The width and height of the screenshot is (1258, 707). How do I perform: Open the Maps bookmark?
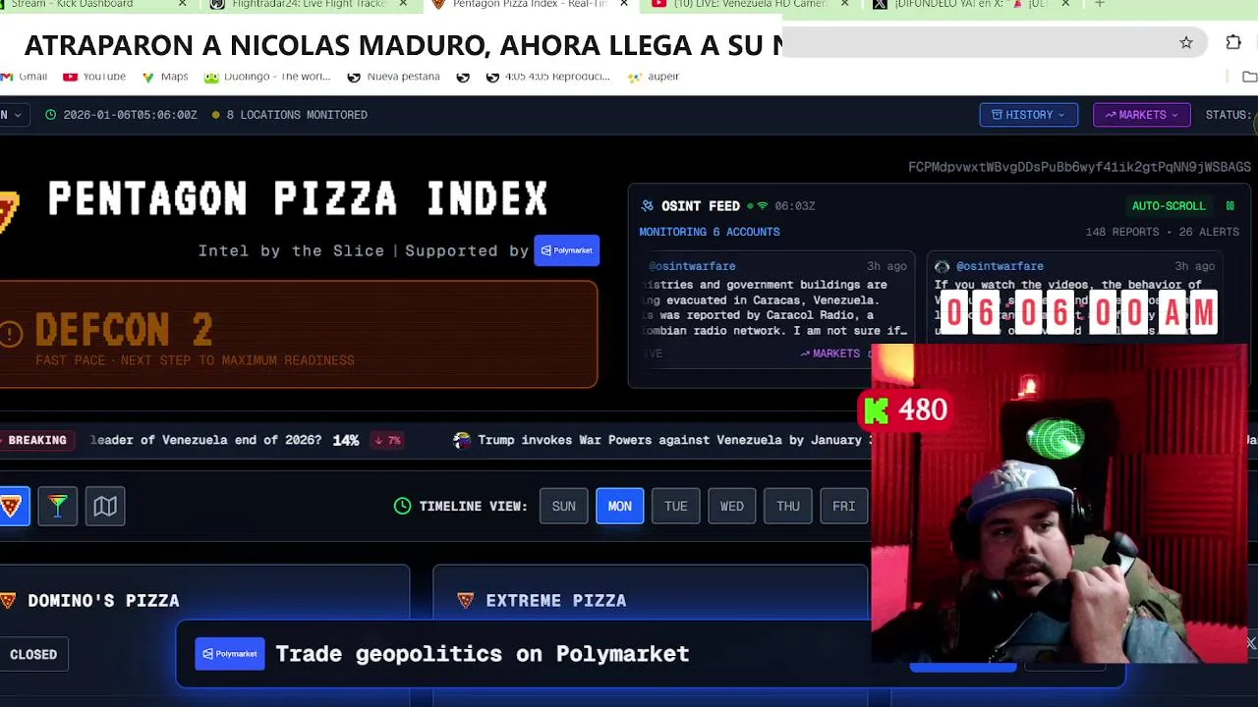(x=165, y=77)
